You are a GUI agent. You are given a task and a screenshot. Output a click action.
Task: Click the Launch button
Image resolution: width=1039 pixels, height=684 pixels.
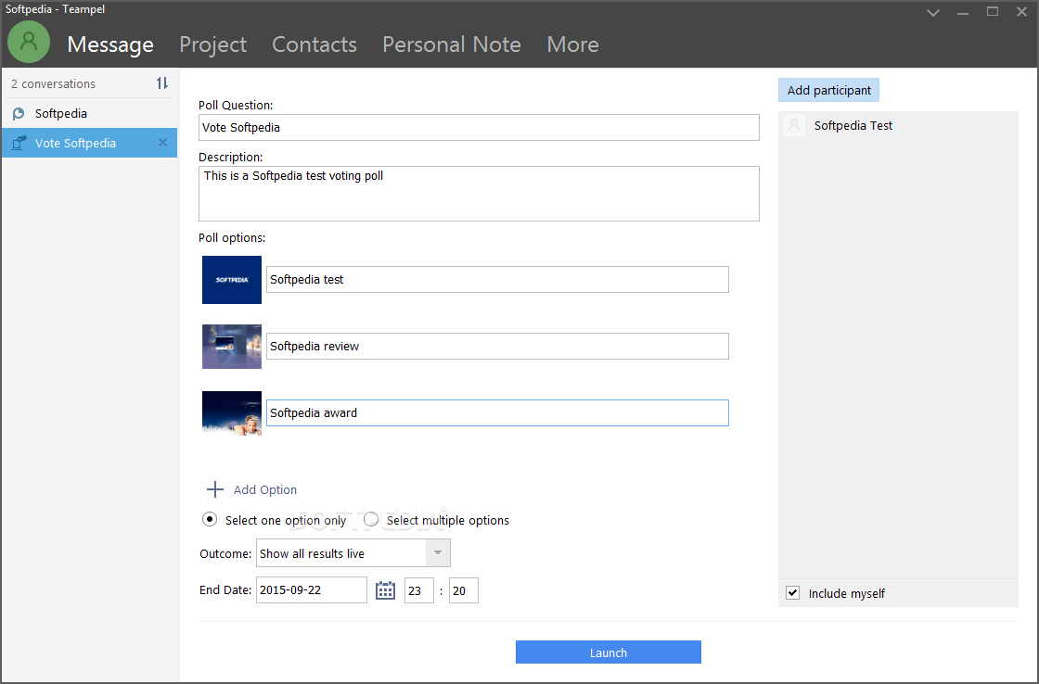609,652
